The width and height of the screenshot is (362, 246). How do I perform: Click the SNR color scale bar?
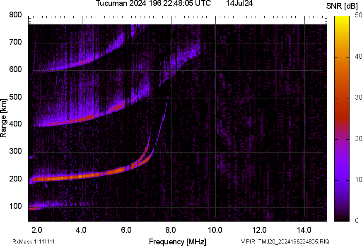342,119
